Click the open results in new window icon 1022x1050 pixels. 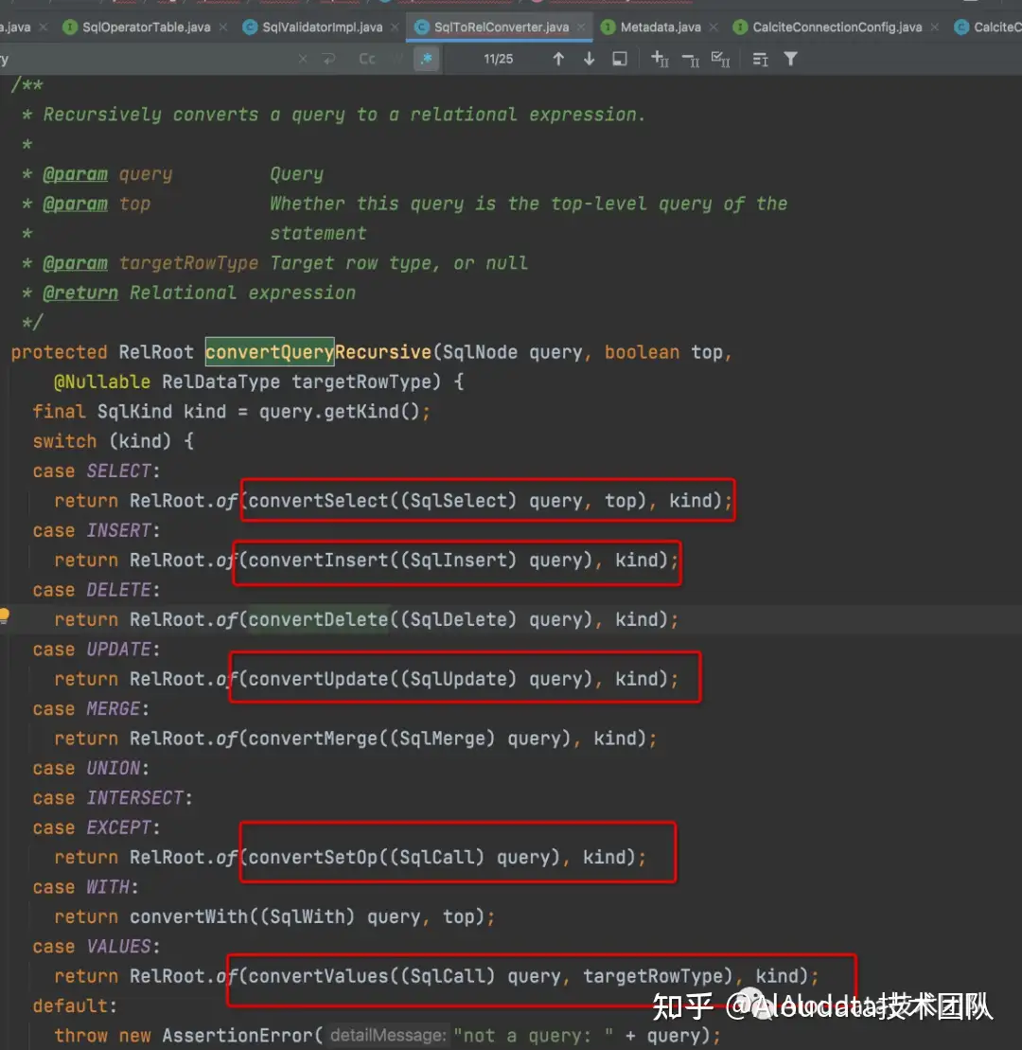coord(619,59)
